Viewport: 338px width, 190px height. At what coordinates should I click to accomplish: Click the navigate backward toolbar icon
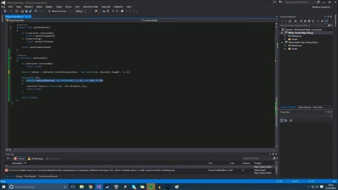(x=5, y=11)
